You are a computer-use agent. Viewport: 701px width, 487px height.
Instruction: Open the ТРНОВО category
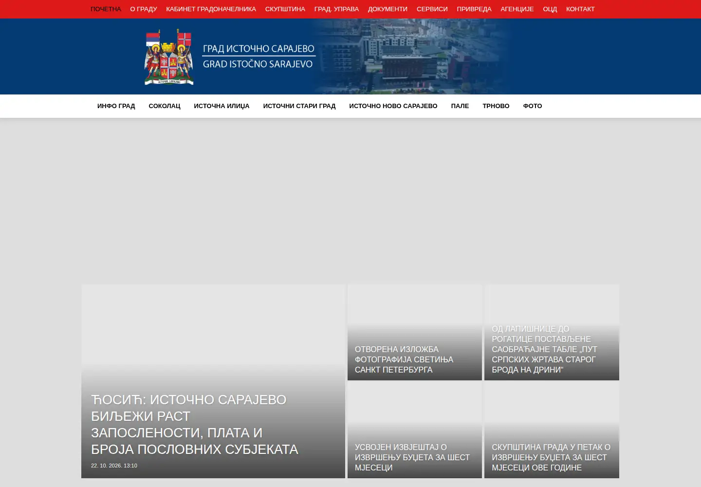[x=496, y=106]
